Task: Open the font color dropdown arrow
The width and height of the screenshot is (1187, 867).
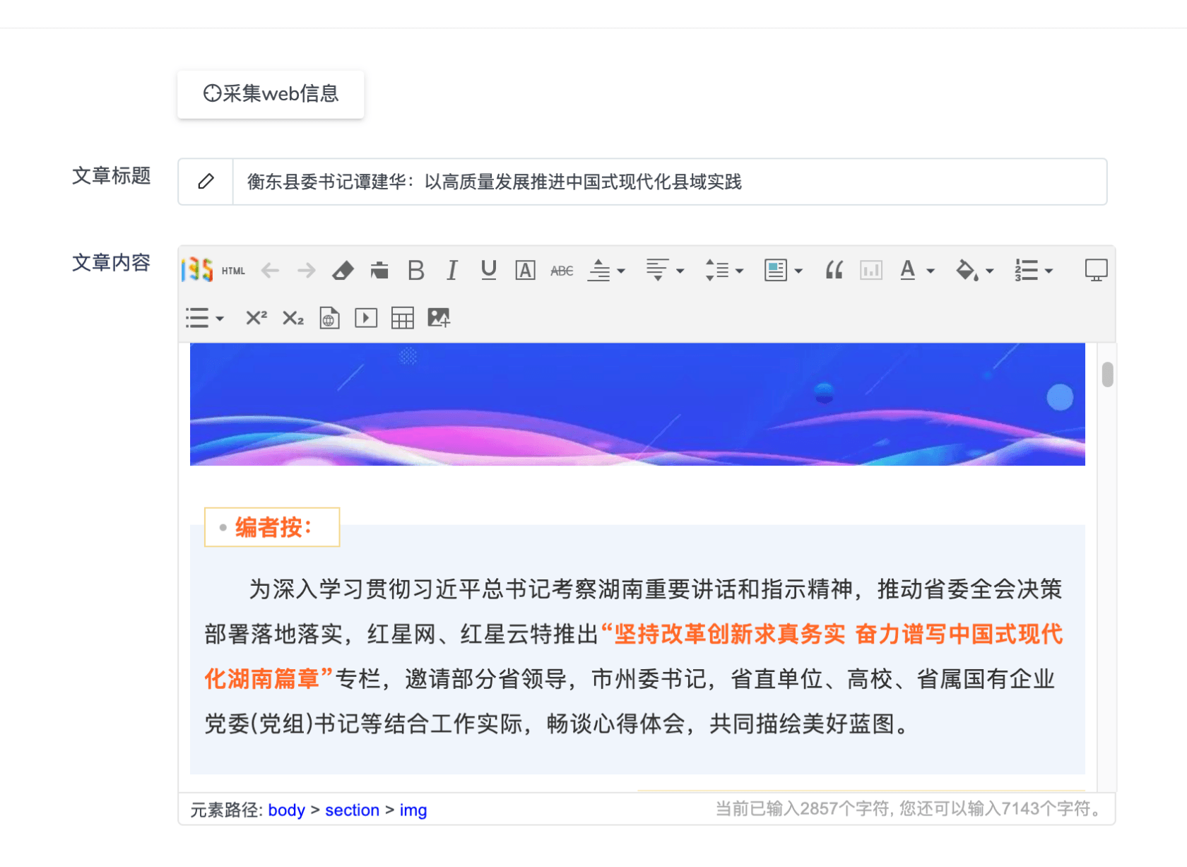Action: tap(931, 271)
